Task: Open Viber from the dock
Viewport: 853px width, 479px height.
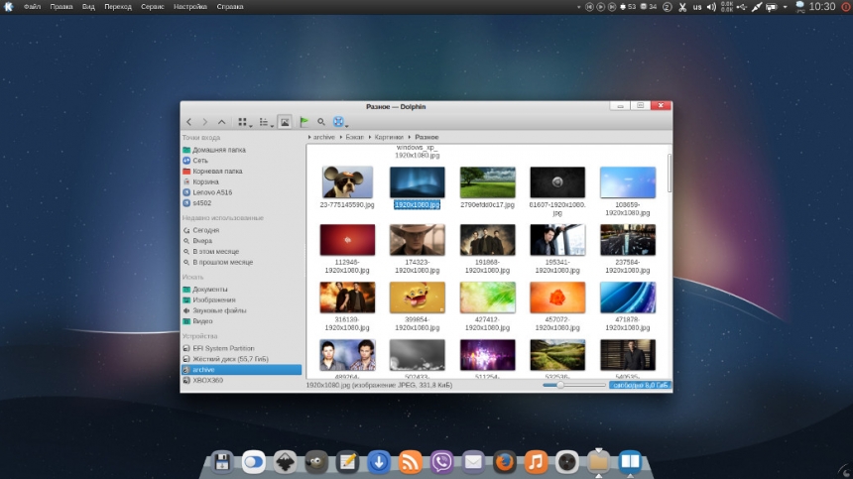Action: point(441,461)
